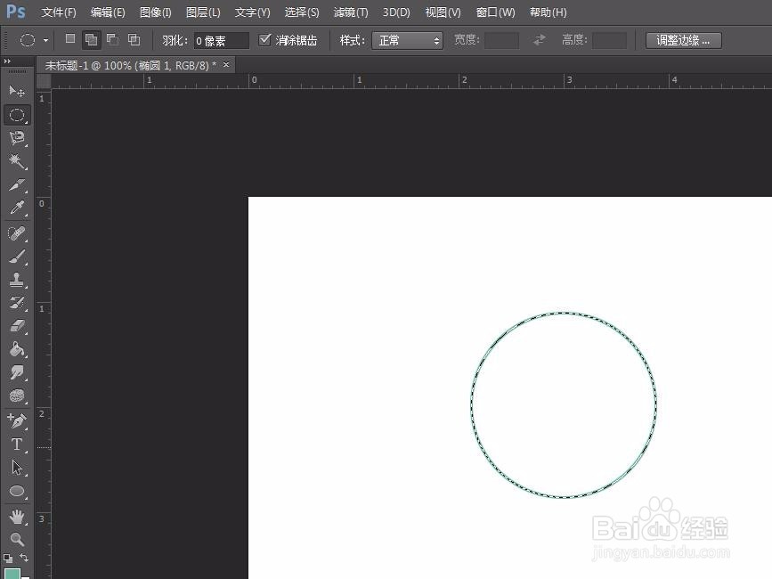Select the Zoom tool
The width and height of the screenshot is (772, 579).
coord(17,539)
